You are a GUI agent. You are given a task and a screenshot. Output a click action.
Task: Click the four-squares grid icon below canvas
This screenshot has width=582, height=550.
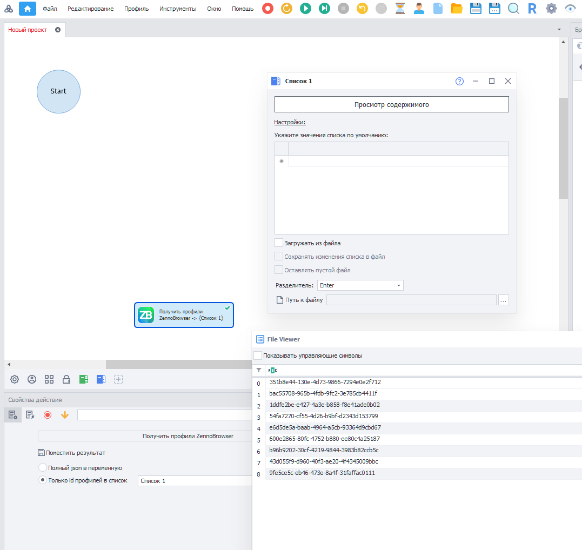(49, 379)
